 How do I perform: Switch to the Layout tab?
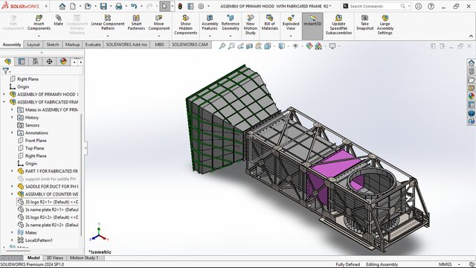(x=33, y=45)
